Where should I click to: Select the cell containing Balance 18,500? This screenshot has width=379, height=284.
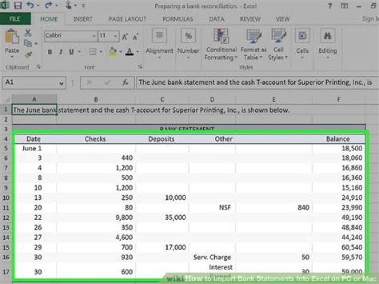coord(338,149)
